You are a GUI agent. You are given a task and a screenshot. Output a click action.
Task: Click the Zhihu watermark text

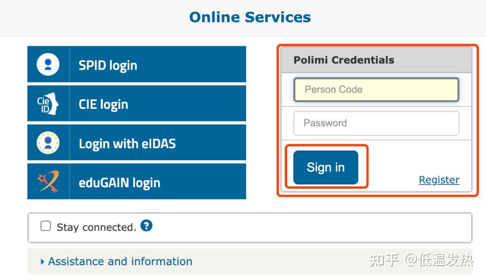coord(421,259)
